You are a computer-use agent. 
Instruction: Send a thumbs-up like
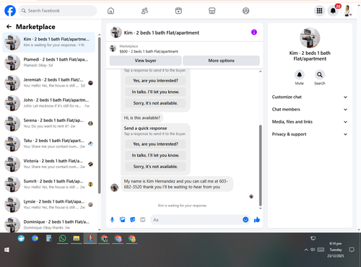[x=257, y=219]
